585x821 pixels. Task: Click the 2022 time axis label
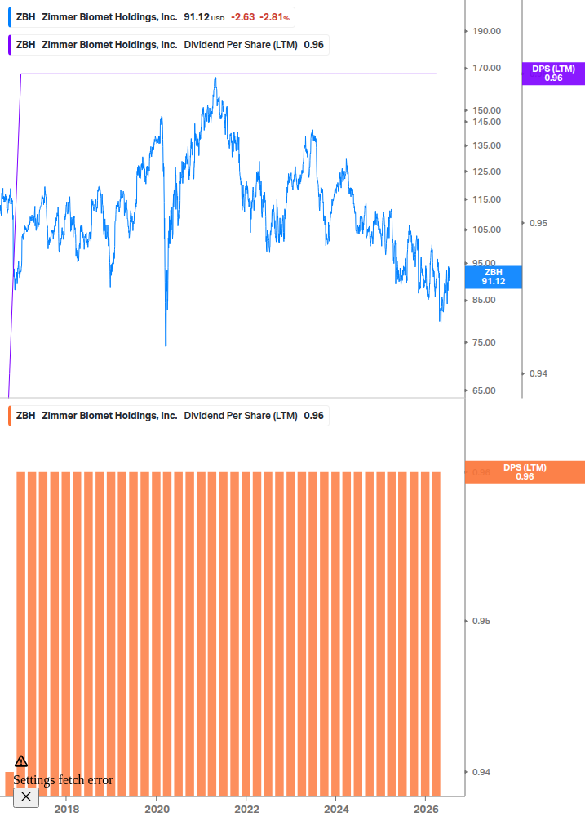tap(246, 810)
